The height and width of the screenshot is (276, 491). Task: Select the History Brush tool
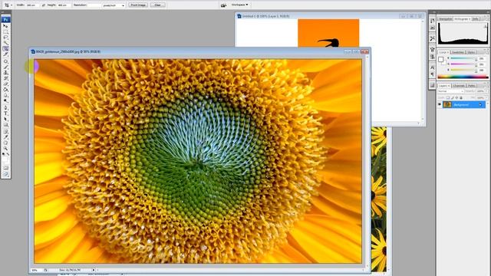(x=5, y=78)
